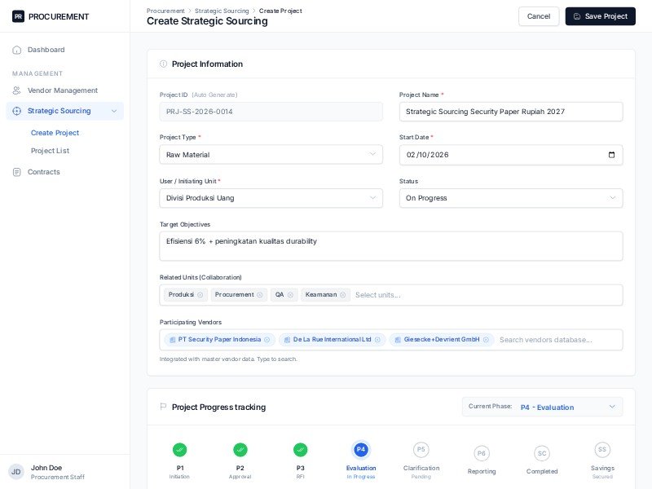Collapse the Strategic Sourcing sidebar menu
This screenshot has height=489, width=652.
pos(114,111)
